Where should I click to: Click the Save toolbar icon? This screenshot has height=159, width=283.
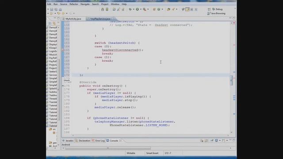52,9
